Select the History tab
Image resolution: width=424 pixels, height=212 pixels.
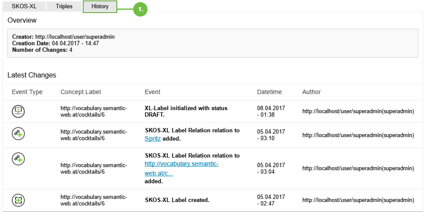pos(100,7)
